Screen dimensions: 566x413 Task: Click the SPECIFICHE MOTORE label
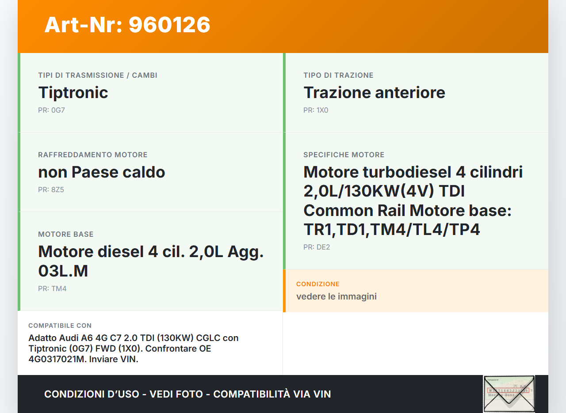[344, 155]
